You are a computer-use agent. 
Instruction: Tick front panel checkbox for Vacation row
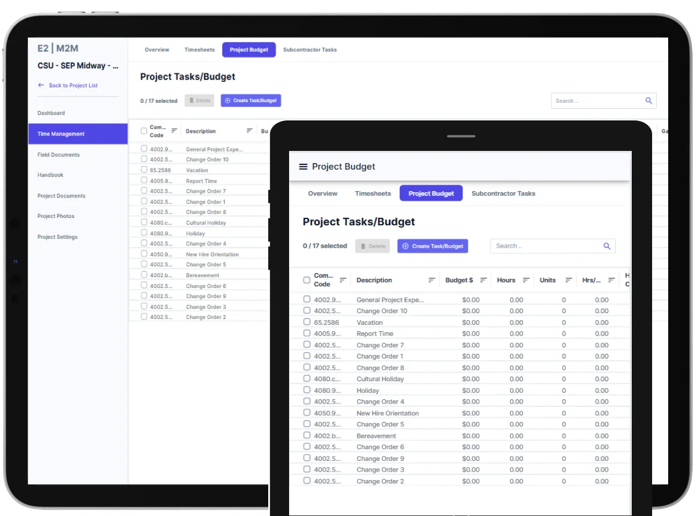pos(307,322)
